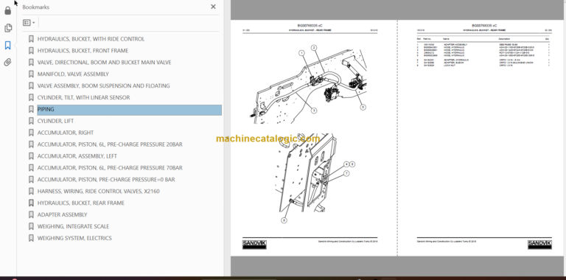The width and height of the screenshot is (566, 280).
Task: Click bookmark icon beside ACCUMULATOR, ASSEMBLY, LEFT
Action: pyautogui.click(x=31, y=156)
